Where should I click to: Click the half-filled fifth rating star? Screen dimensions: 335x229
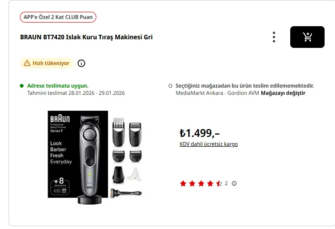[219, 183]
